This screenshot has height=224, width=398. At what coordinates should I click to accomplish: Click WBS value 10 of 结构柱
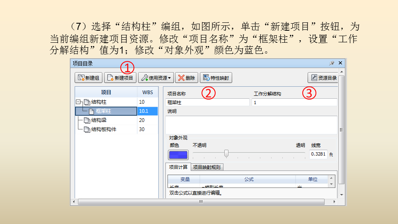point(148,102)
